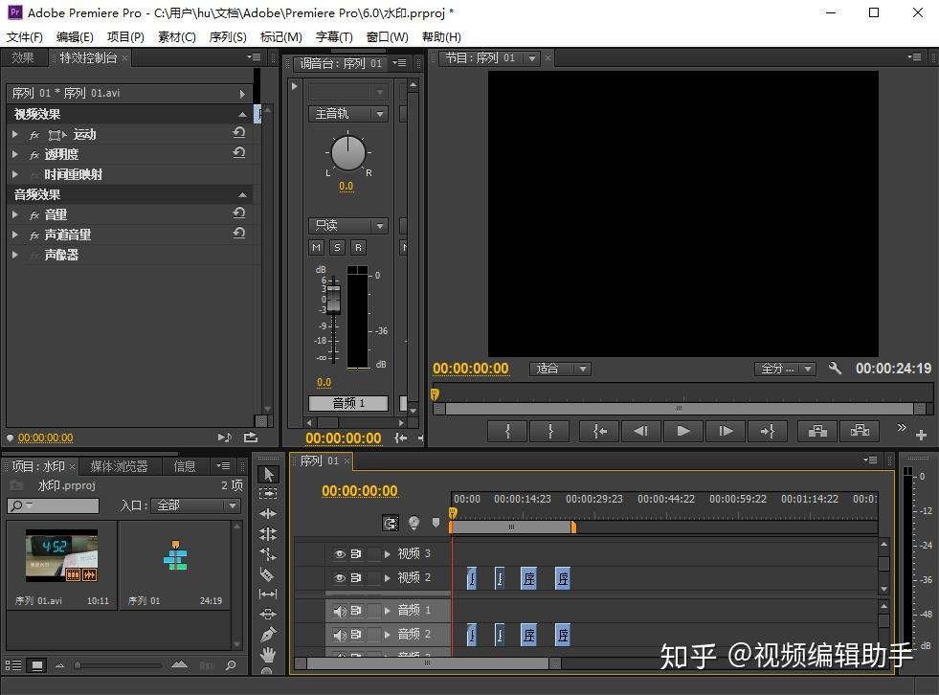Open the 适合 zoom level dropdown
Viewport: 939px width, 695px height.
560,369
